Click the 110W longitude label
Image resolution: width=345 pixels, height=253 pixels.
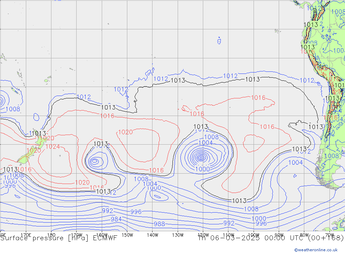[x=228, y=235]
